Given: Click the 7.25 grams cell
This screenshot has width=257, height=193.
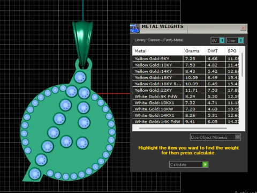Looking at the screenshot, I should (194, 58).
